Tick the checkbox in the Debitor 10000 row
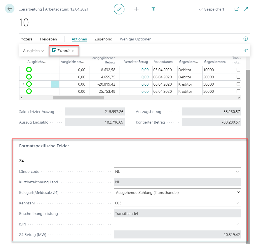The height and width of the screenshot is (244, 268). coord(238,70)
